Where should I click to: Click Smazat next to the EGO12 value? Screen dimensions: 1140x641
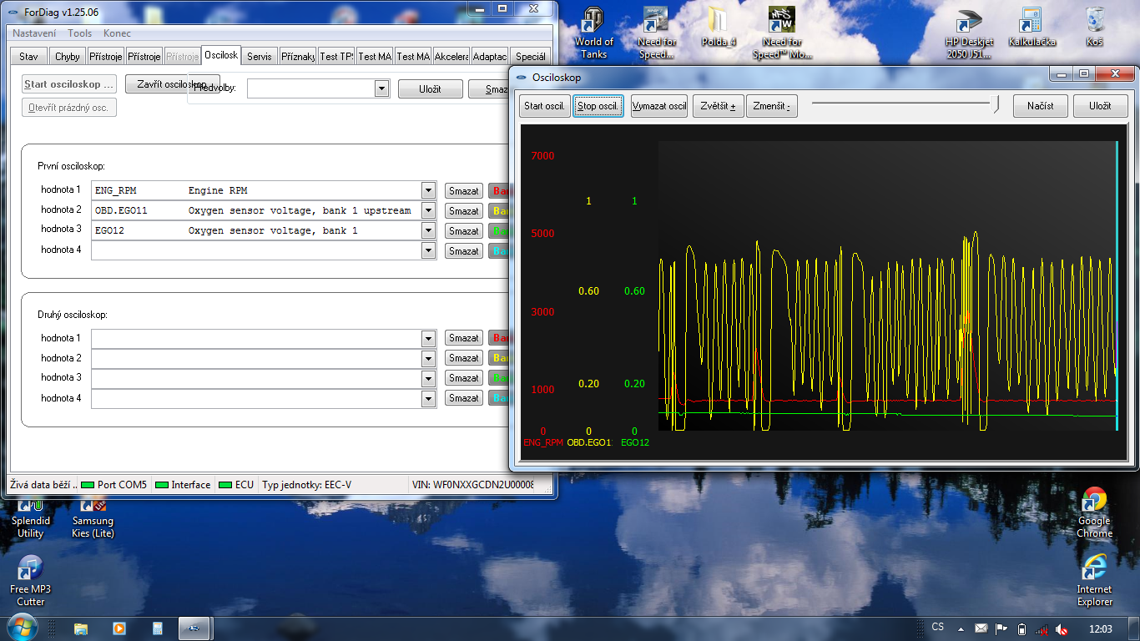463,231
